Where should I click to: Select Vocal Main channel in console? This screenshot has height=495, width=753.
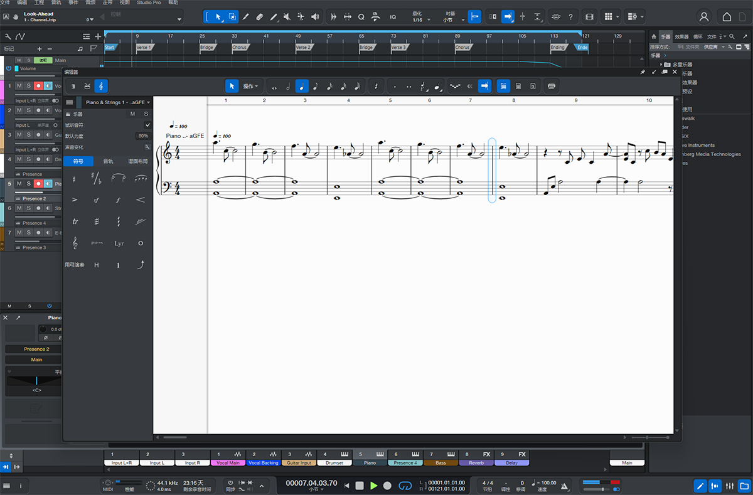[228, 458]
